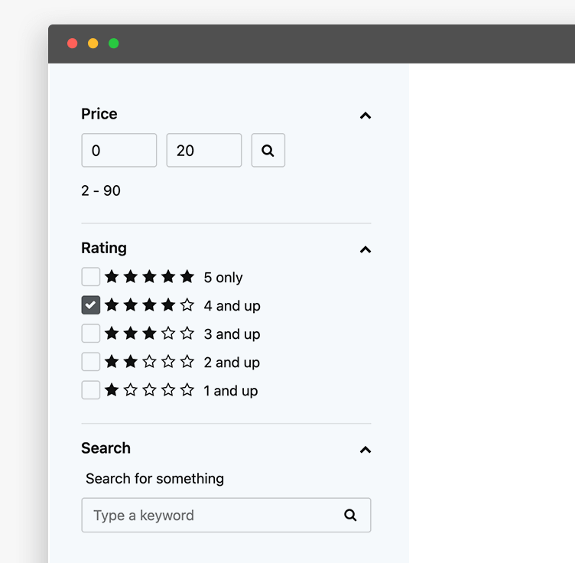Viewport: 575px width, 563px height.
Task: Click the four-star rating stars
Action: tap(149, 305)
